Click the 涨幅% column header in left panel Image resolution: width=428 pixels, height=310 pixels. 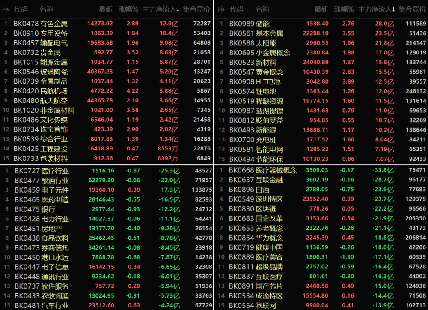pos(128,9)
